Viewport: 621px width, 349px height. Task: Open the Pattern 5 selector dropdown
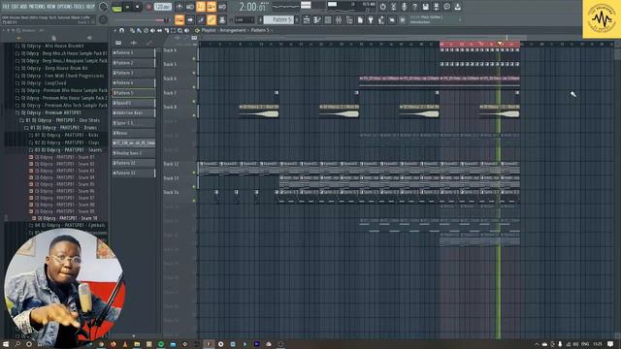[x=278, y=19]
